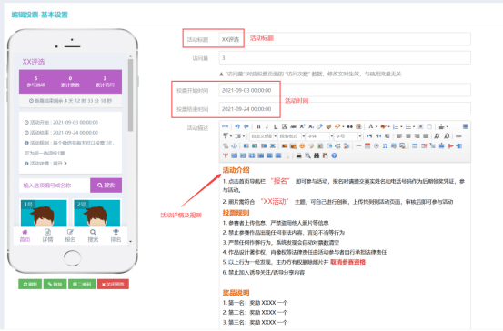Open the 字体 font family dropdown
Viewport: 503px width, 331px height.
[319, 136]
